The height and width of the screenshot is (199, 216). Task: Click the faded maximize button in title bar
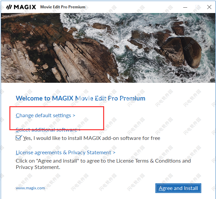[x=197, y=7]
